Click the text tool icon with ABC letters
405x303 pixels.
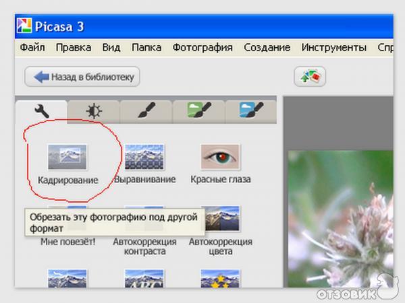point(144,278)
